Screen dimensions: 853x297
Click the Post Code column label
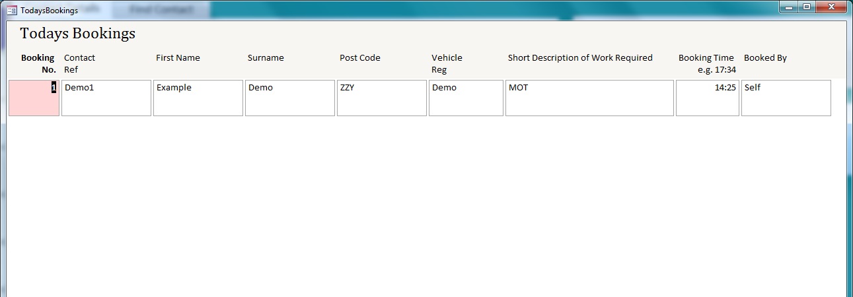coord(360,58)
